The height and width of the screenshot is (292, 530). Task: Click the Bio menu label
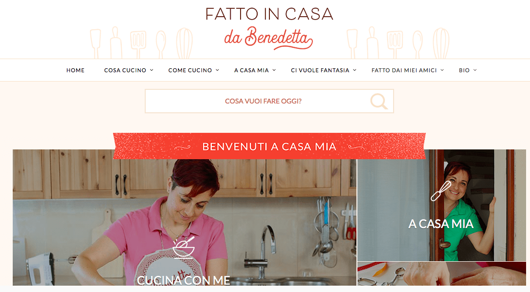(x=464, y=70)
